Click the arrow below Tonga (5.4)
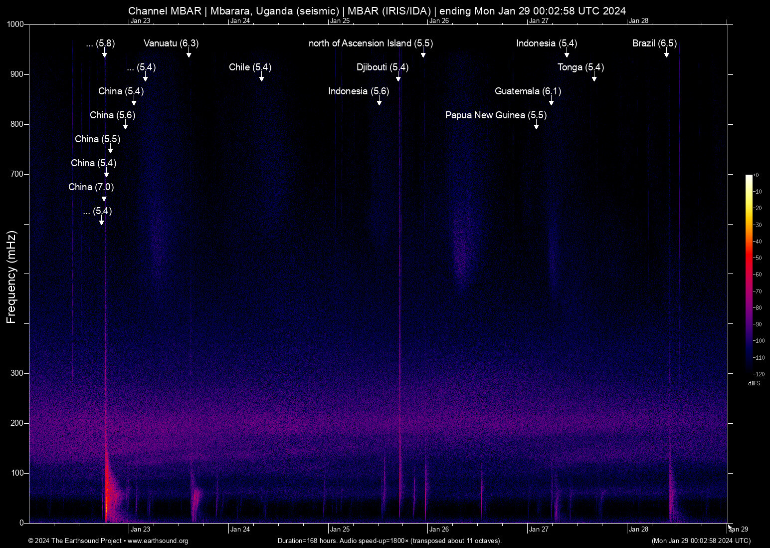This screenshot has width=770, height=548. click(594, 77)
